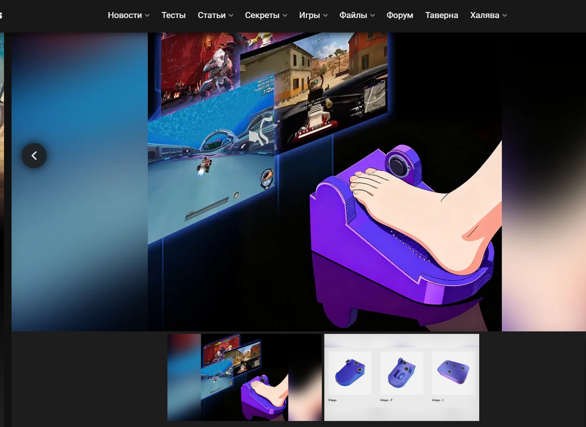
Task: Expand the Секреты dropdown chevron
Action: pyautogui.click(x=285, y=16)
